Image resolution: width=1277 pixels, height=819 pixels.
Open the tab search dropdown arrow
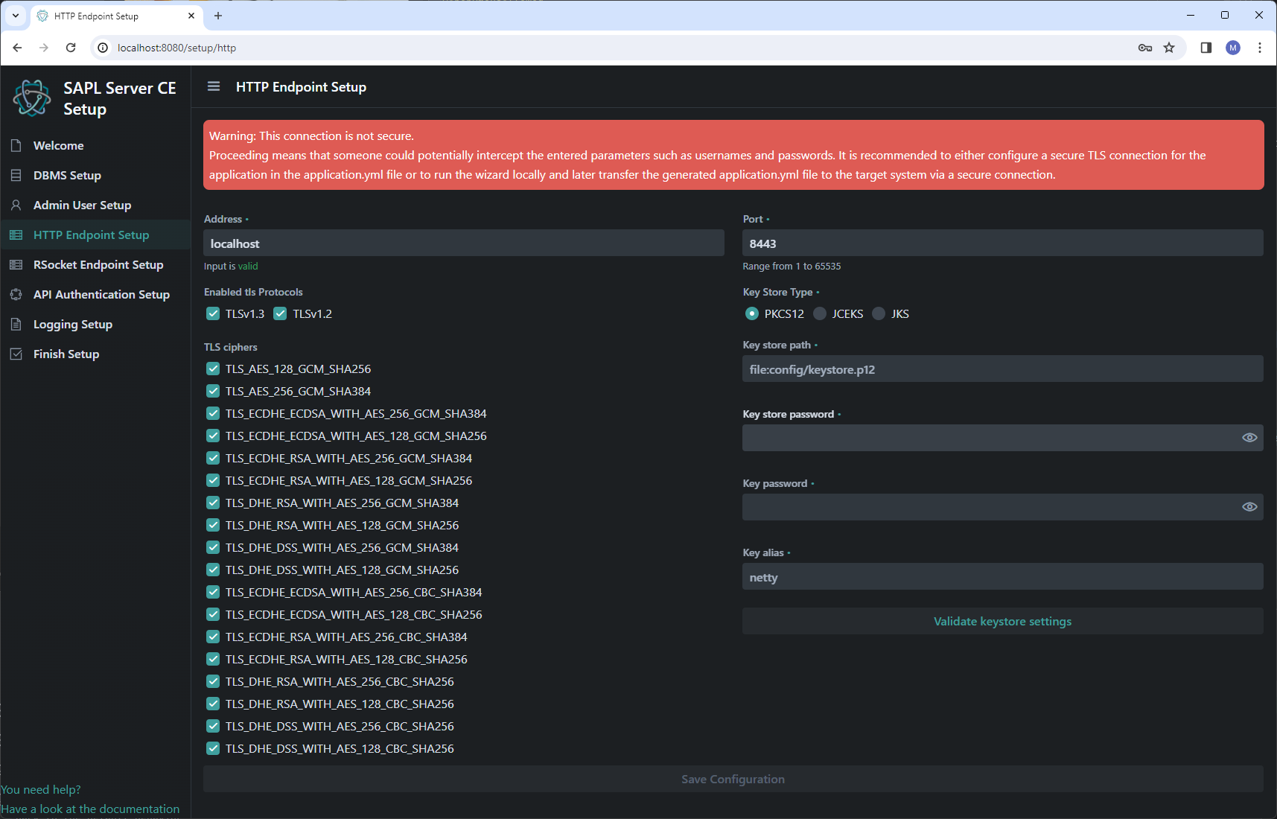point(16,16)
